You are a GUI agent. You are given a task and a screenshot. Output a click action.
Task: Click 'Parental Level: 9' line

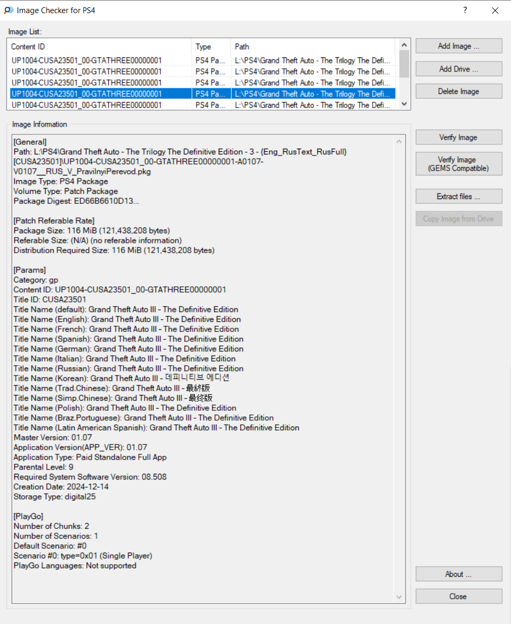44,467
